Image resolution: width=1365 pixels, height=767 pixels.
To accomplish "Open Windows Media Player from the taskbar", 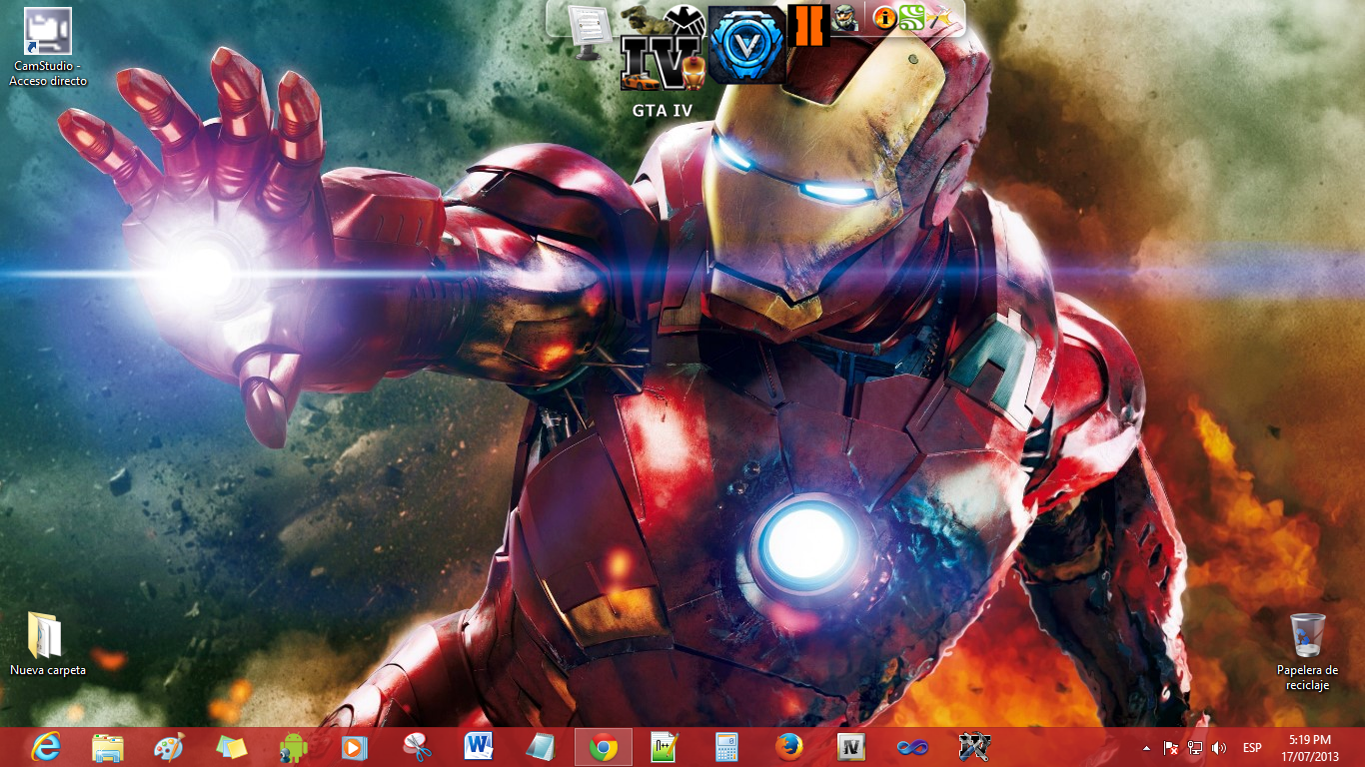I will point(355,747).
